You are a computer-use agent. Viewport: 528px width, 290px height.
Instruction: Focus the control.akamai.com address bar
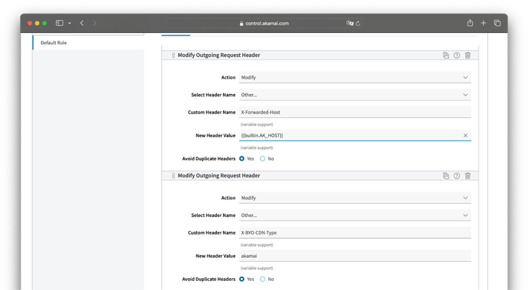(264, 23)
